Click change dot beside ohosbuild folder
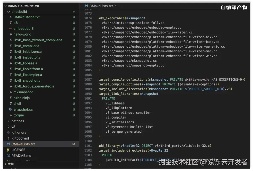 click(74, 12)
